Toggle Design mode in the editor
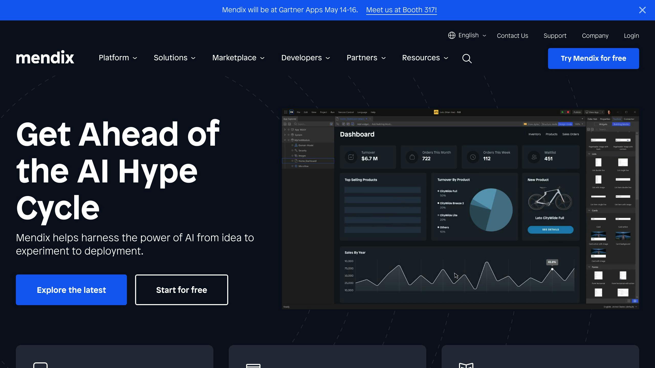The width and height of the screenshot is (655, 368). [565, 124]
